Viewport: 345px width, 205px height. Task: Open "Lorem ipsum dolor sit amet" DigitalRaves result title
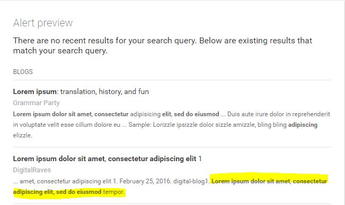(x=107, y=159)
